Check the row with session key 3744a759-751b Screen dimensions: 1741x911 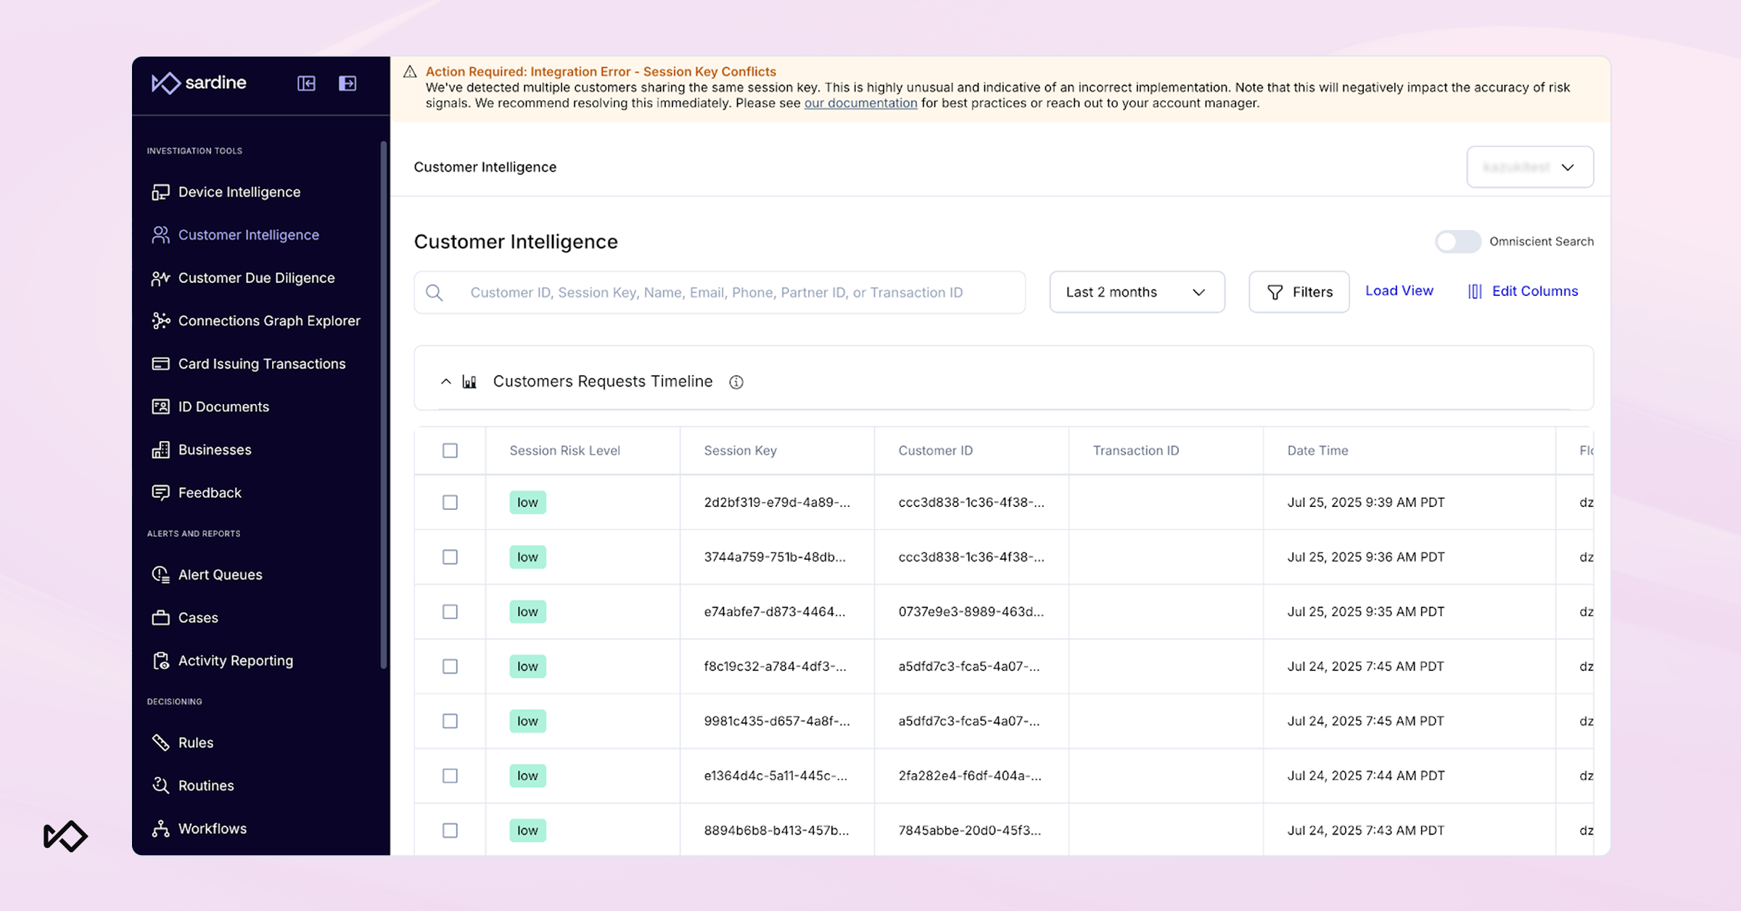click(450, 557)
